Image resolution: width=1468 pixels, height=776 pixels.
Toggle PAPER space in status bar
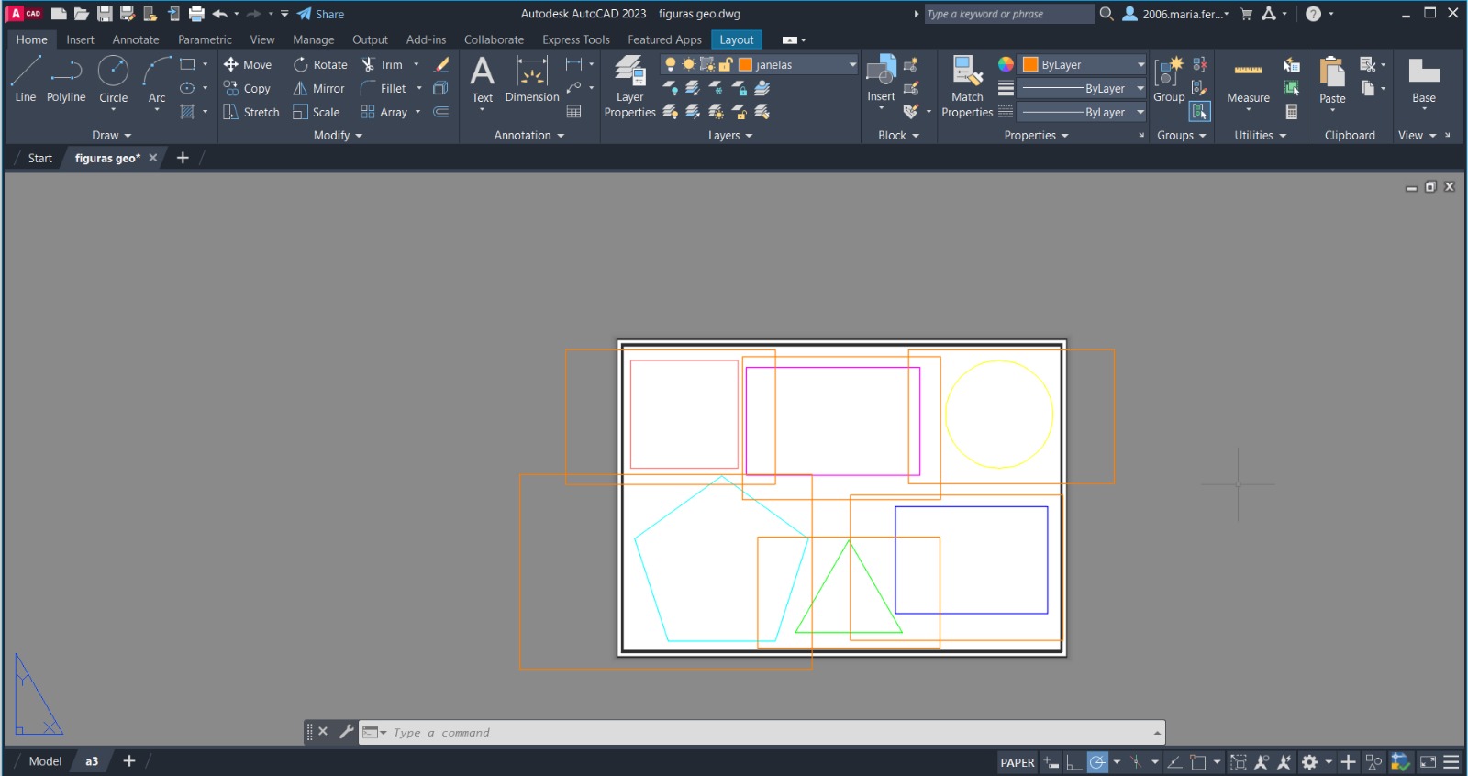point(1017,762)
